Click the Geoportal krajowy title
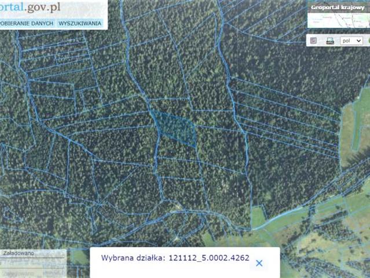Image resolution: width=370 pixels, height=278 pixels. click(x=338, y=8)
